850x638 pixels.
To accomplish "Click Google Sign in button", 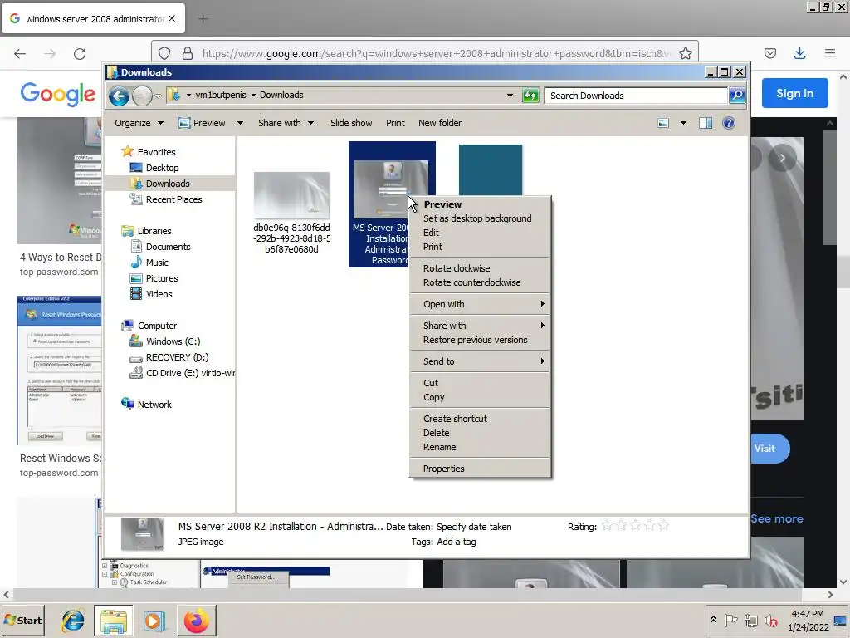I will [794, 93].
